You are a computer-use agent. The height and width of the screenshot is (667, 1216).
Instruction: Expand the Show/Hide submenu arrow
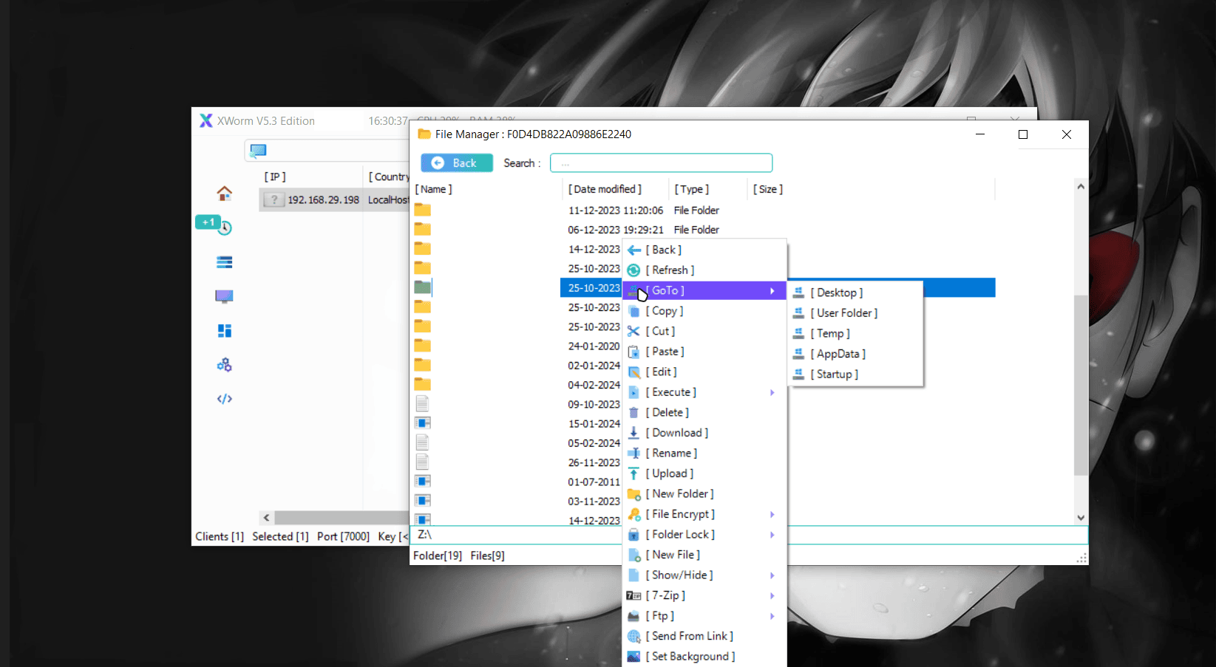[x=772, y=575]
